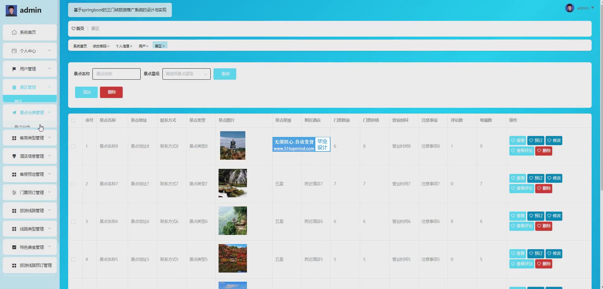Open 旅游线路管理 in the sidebar
Image resolution: width=603 pixels, height=289 pixels.
(30, 211)
